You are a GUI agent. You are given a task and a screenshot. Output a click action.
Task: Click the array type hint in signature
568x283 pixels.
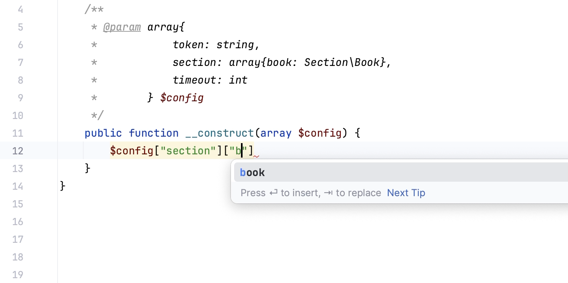point(276,133)
